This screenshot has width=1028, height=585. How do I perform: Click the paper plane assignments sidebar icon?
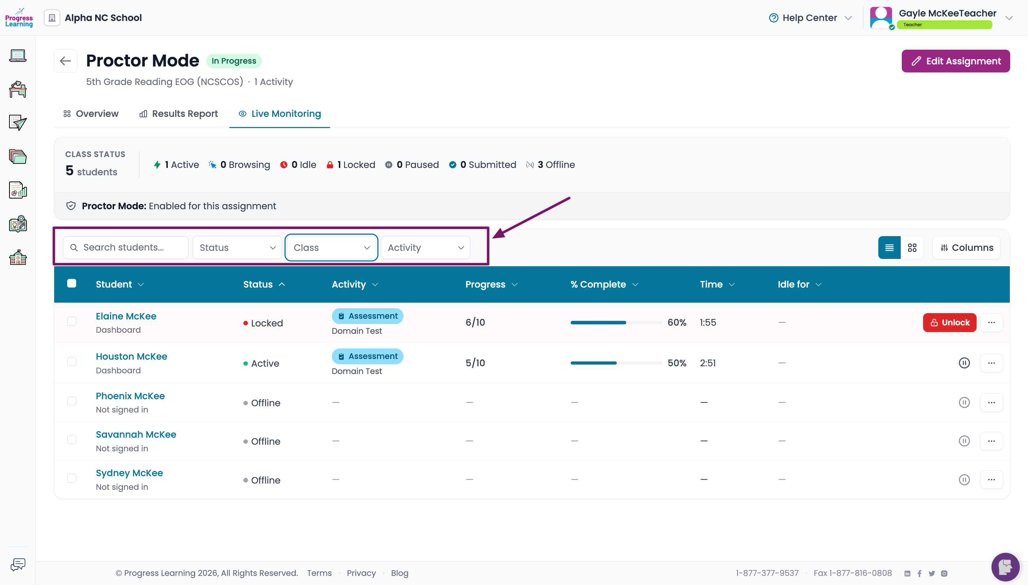coord(18,122)
